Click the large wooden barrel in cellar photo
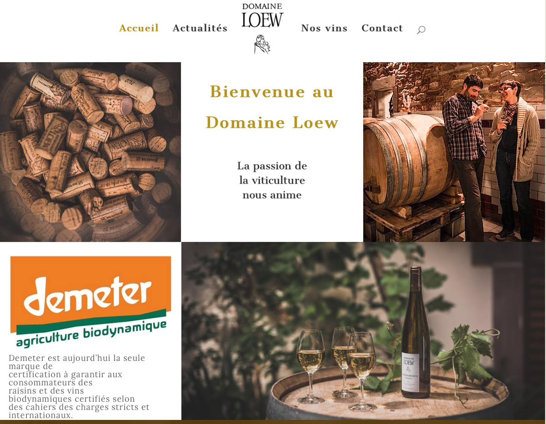The height and width of the screenshot is (424, 546). tap(409, 161)
